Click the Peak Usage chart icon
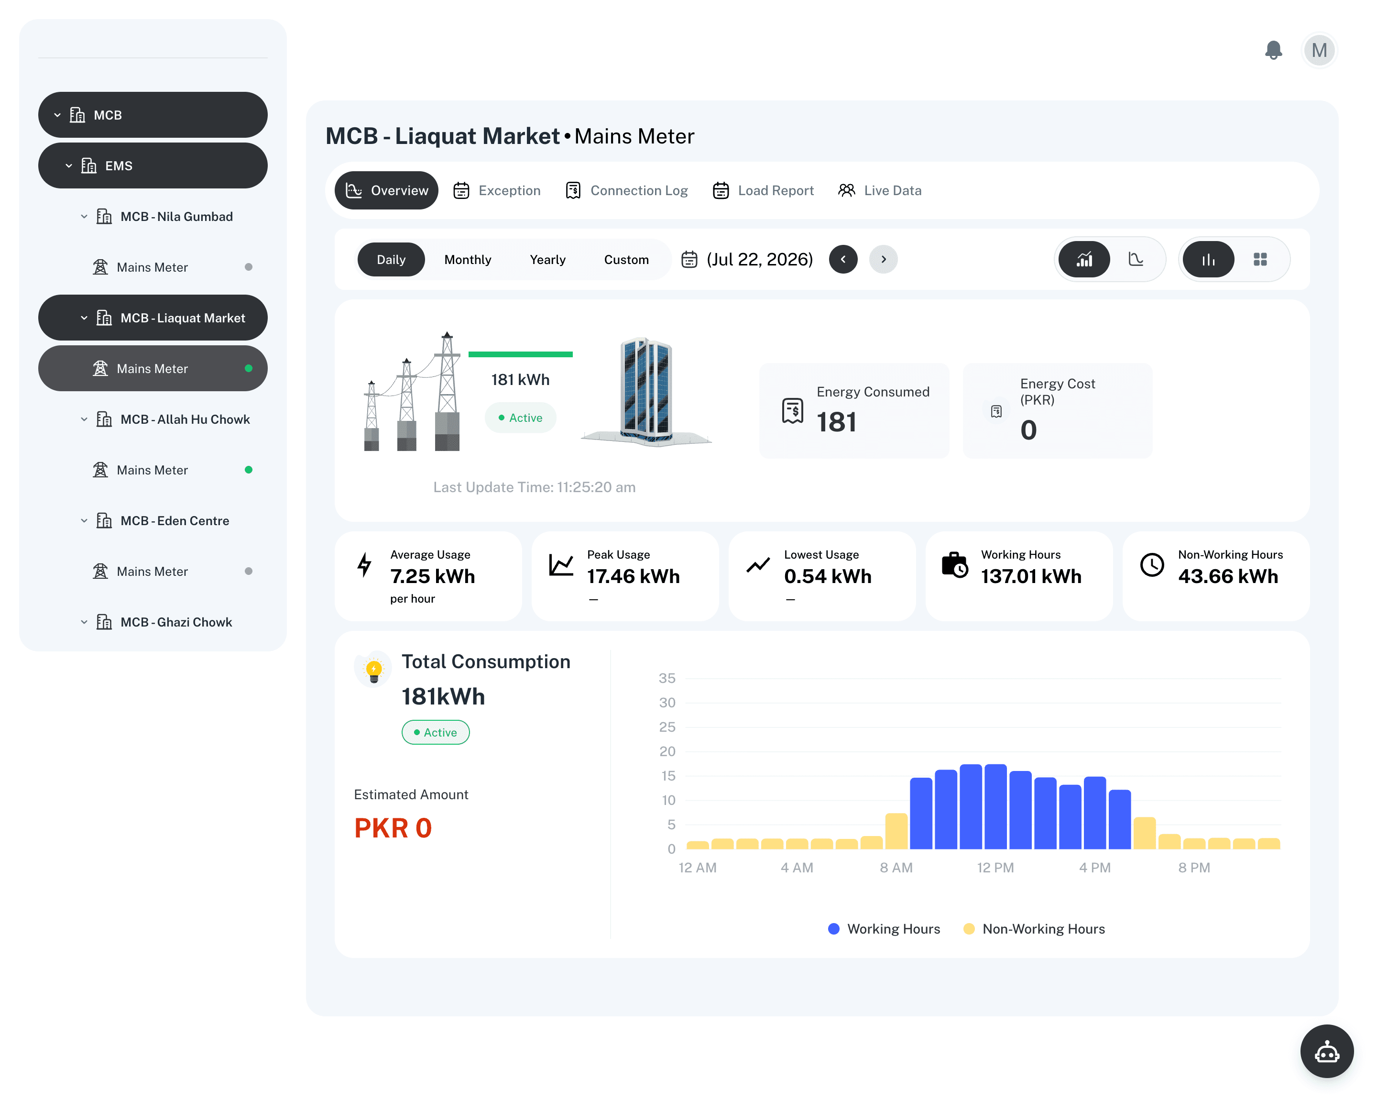Viewport: 1377px width, 1101px height. coord(561,565)
